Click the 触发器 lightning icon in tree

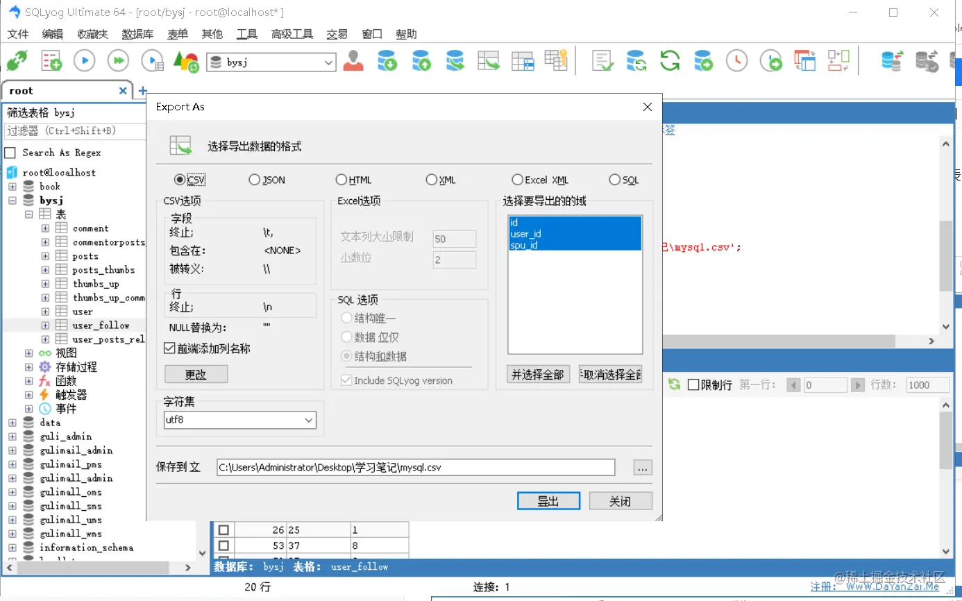(45, 395)
